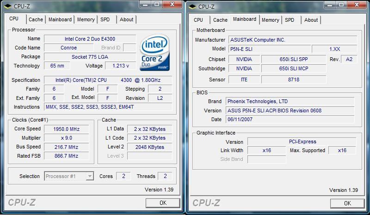Click the Revision value 'L2'
This screenshot has height=215, width=370.
click(160, 98)
